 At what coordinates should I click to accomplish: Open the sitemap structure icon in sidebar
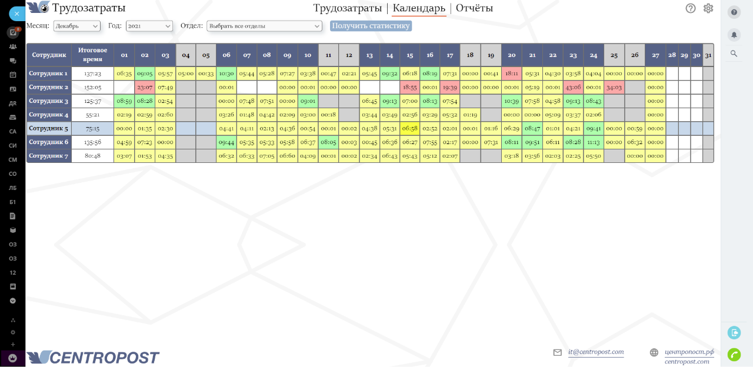13,321
